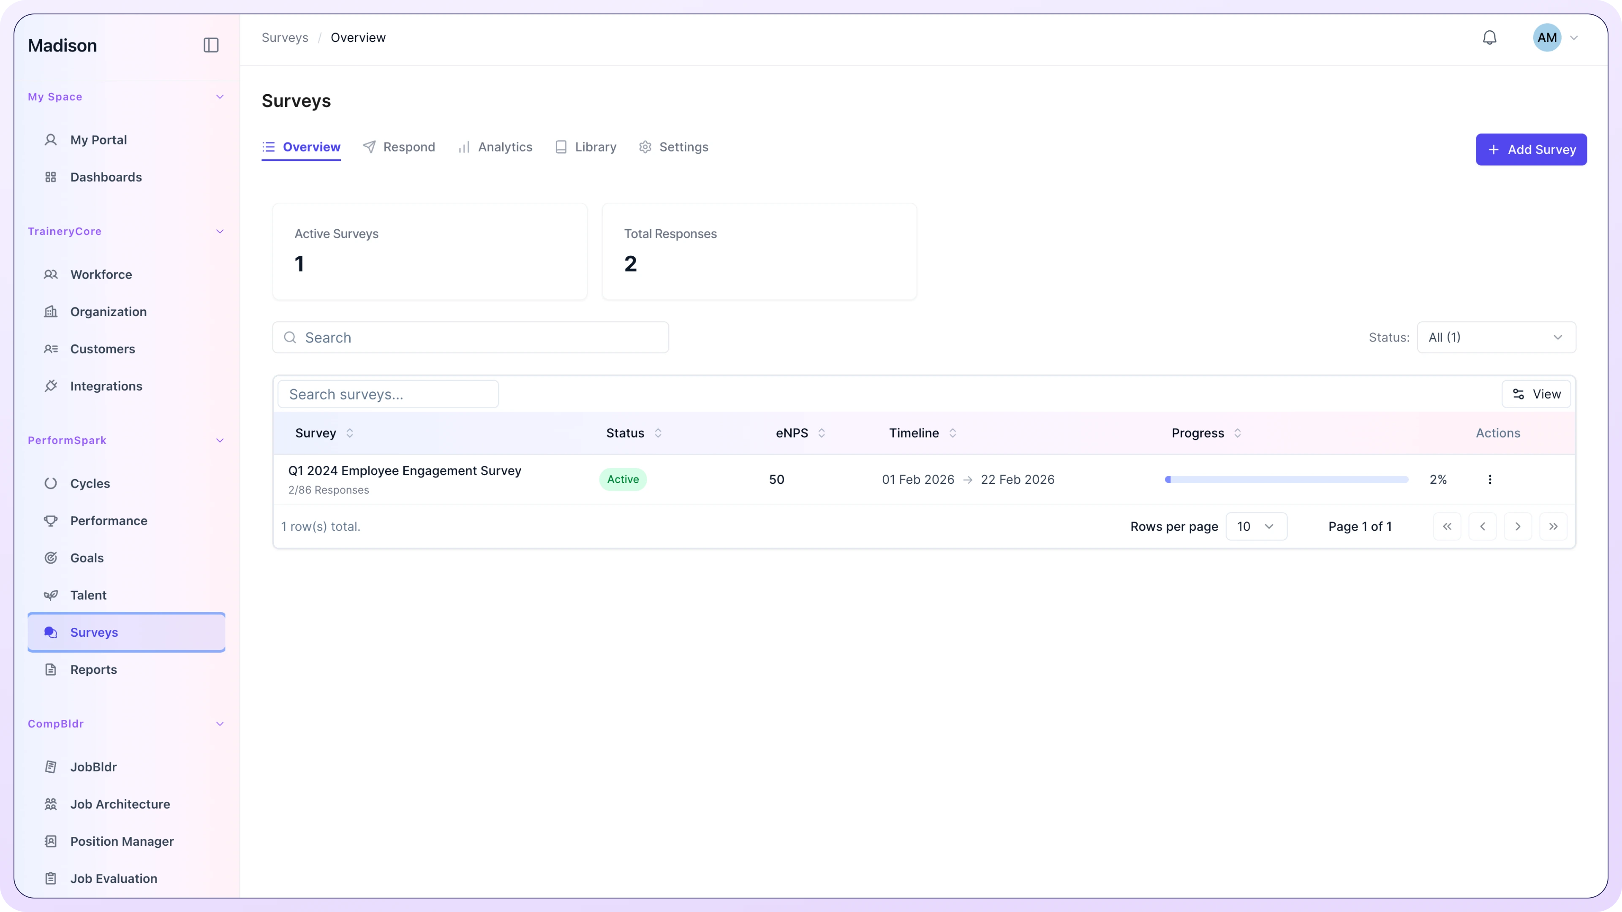Open the View options button
This screenshot has width=1622, height=912.
pos(1536,394)
